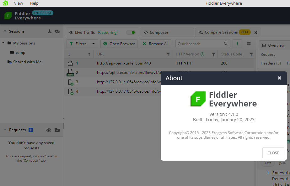Collapse the My Sessions tree
This screenshot has width=290, height=186.
coord(3,43)
